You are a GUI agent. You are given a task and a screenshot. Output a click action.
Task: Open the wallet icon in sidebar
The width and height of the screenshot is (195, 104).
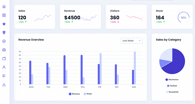pos(4,59)
